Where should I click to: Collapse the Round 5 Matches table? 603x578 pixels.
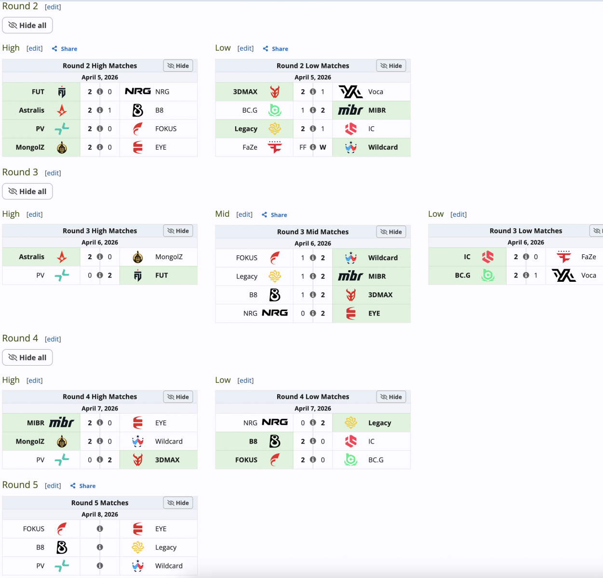178,503
